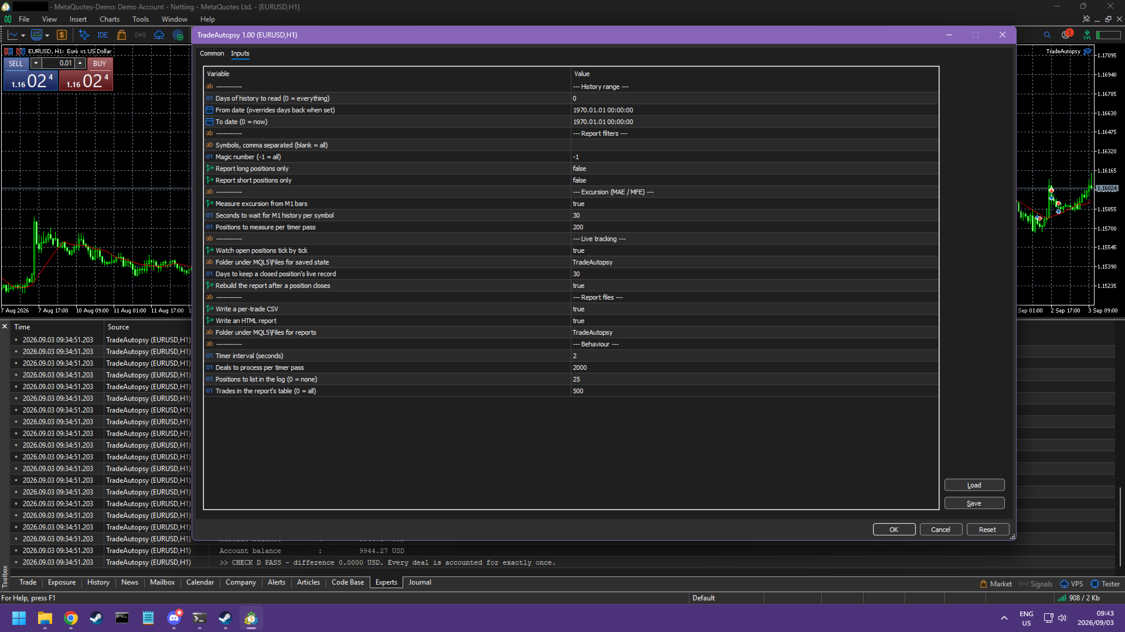Open the account notifications icon with red badge

pyautogui.click(x=1066, y=35)
